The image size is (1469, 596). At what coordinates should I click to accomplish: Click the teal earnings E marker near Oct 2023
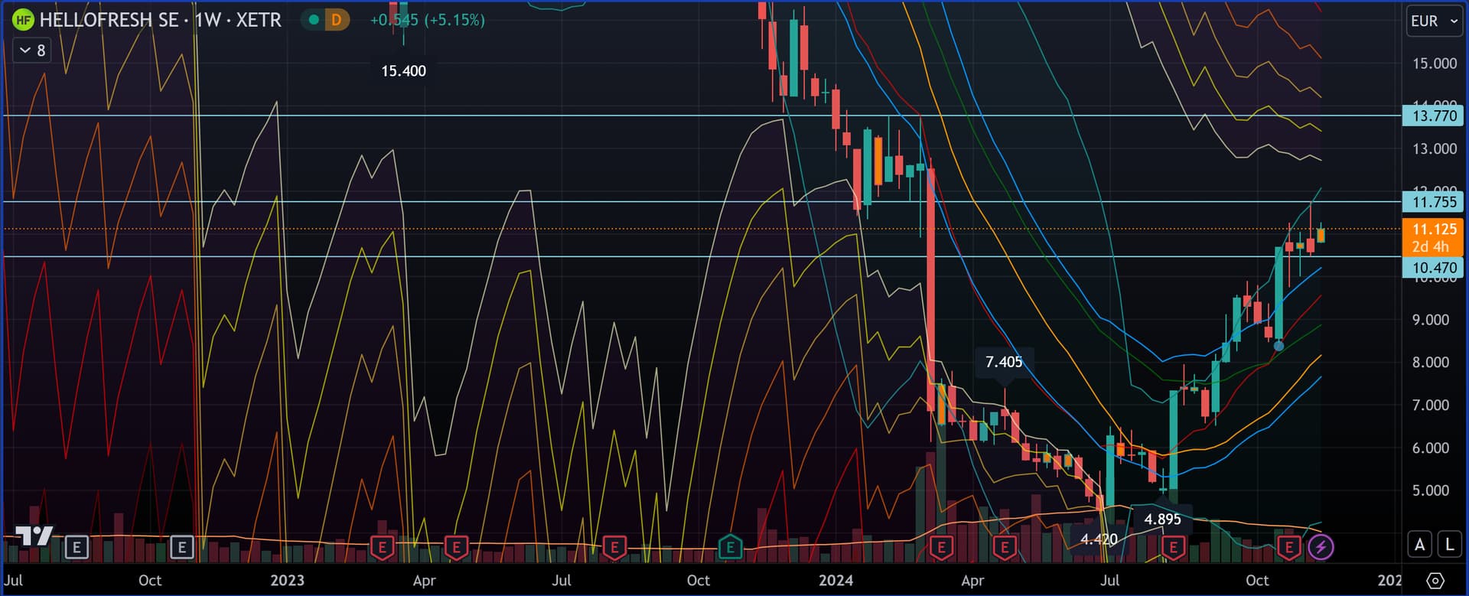click(x=731, y=547)
